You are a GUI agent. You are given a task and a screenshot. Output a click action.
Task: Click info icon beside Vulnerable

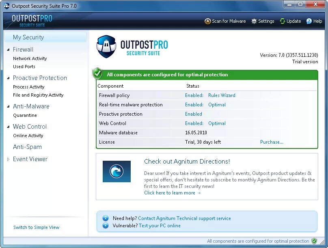[x=106, y=225]
